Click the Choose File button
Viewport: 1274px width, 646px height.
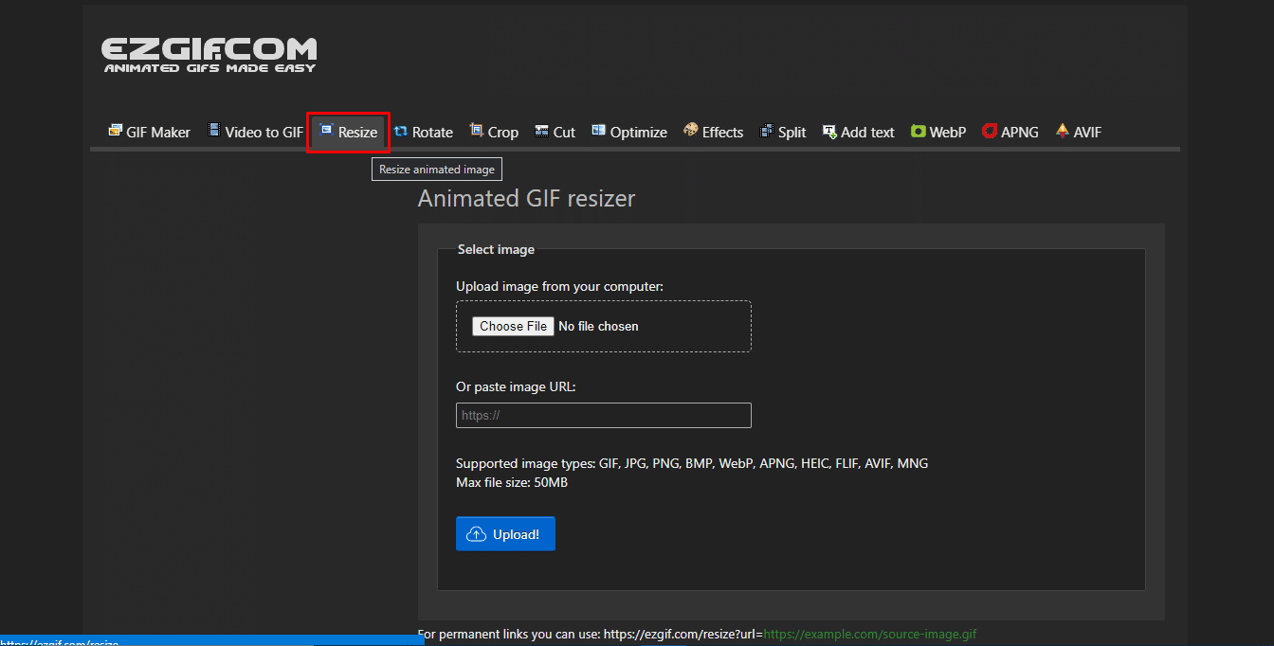(513, 326)
